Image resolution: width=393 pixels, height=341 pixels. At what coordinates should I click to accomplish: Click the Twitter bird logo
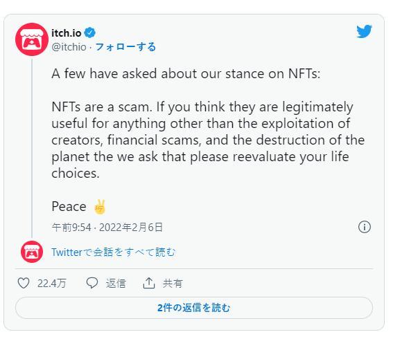coord(364,31)
